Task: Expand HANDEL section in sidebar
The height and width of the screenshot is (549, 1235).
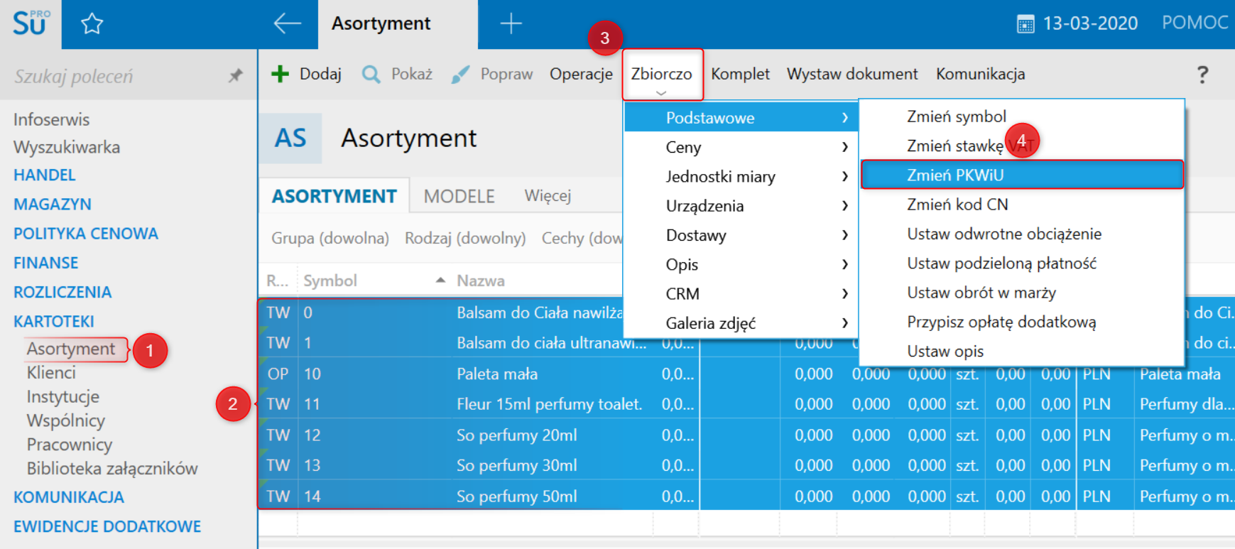Action: [44, 175]
